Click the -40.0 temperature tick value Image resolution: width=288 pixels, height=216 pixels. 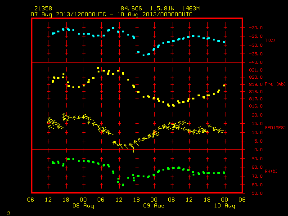(256, 63)
